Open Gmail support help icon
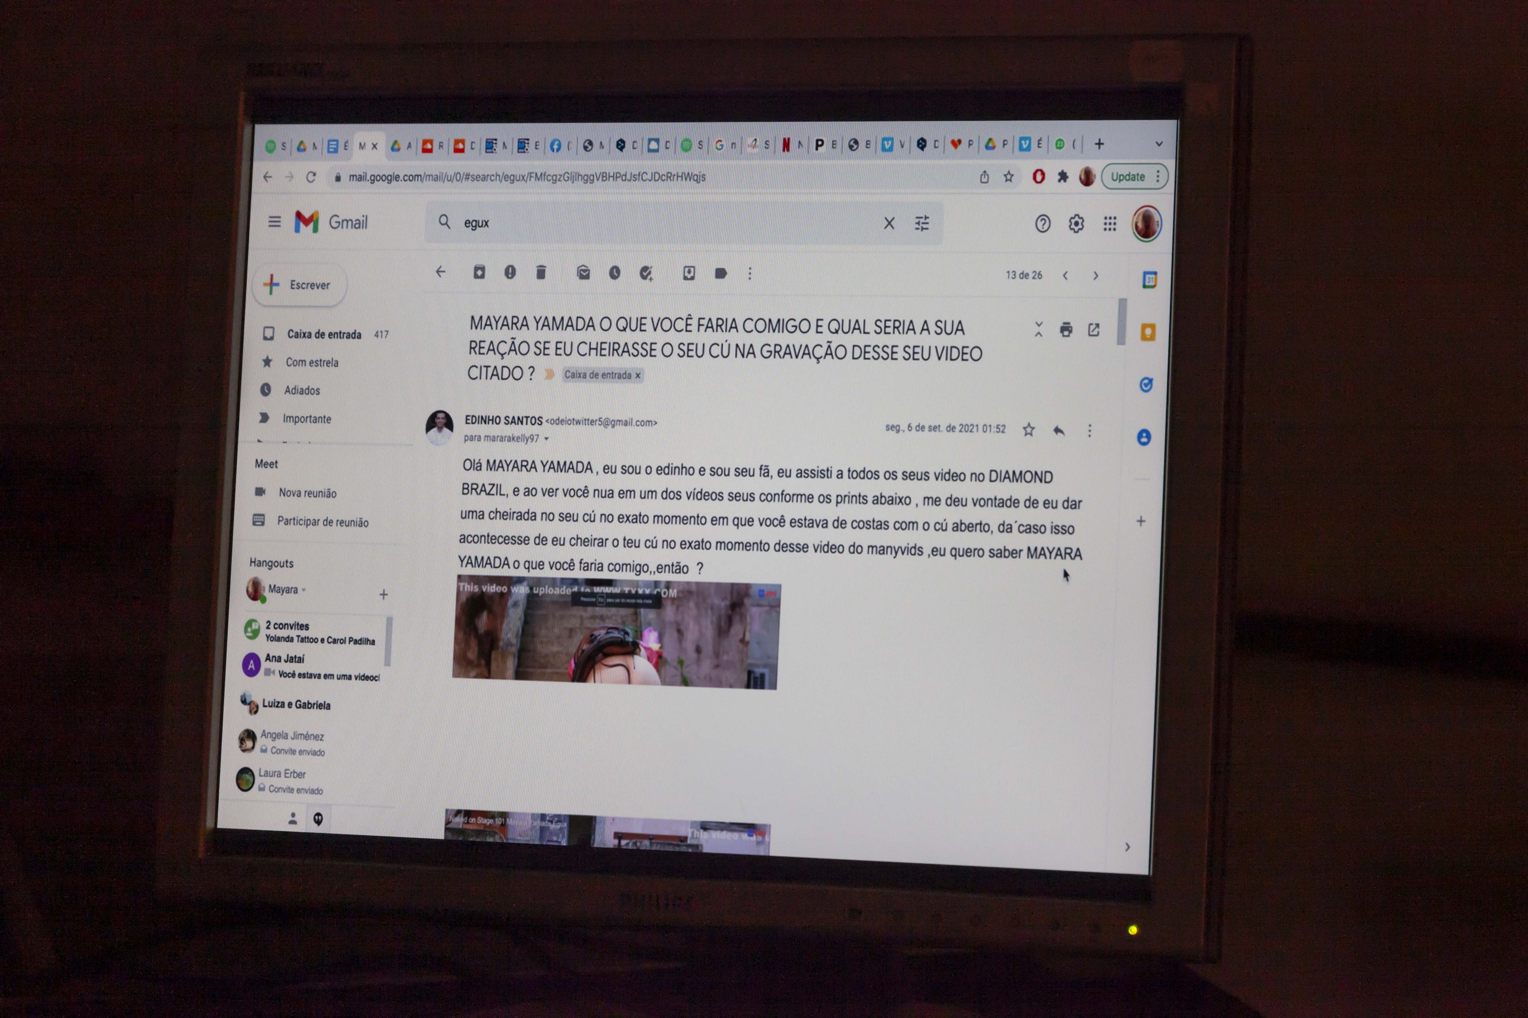Viewport: 1528px width, 1018px height. click(1043, 224)
